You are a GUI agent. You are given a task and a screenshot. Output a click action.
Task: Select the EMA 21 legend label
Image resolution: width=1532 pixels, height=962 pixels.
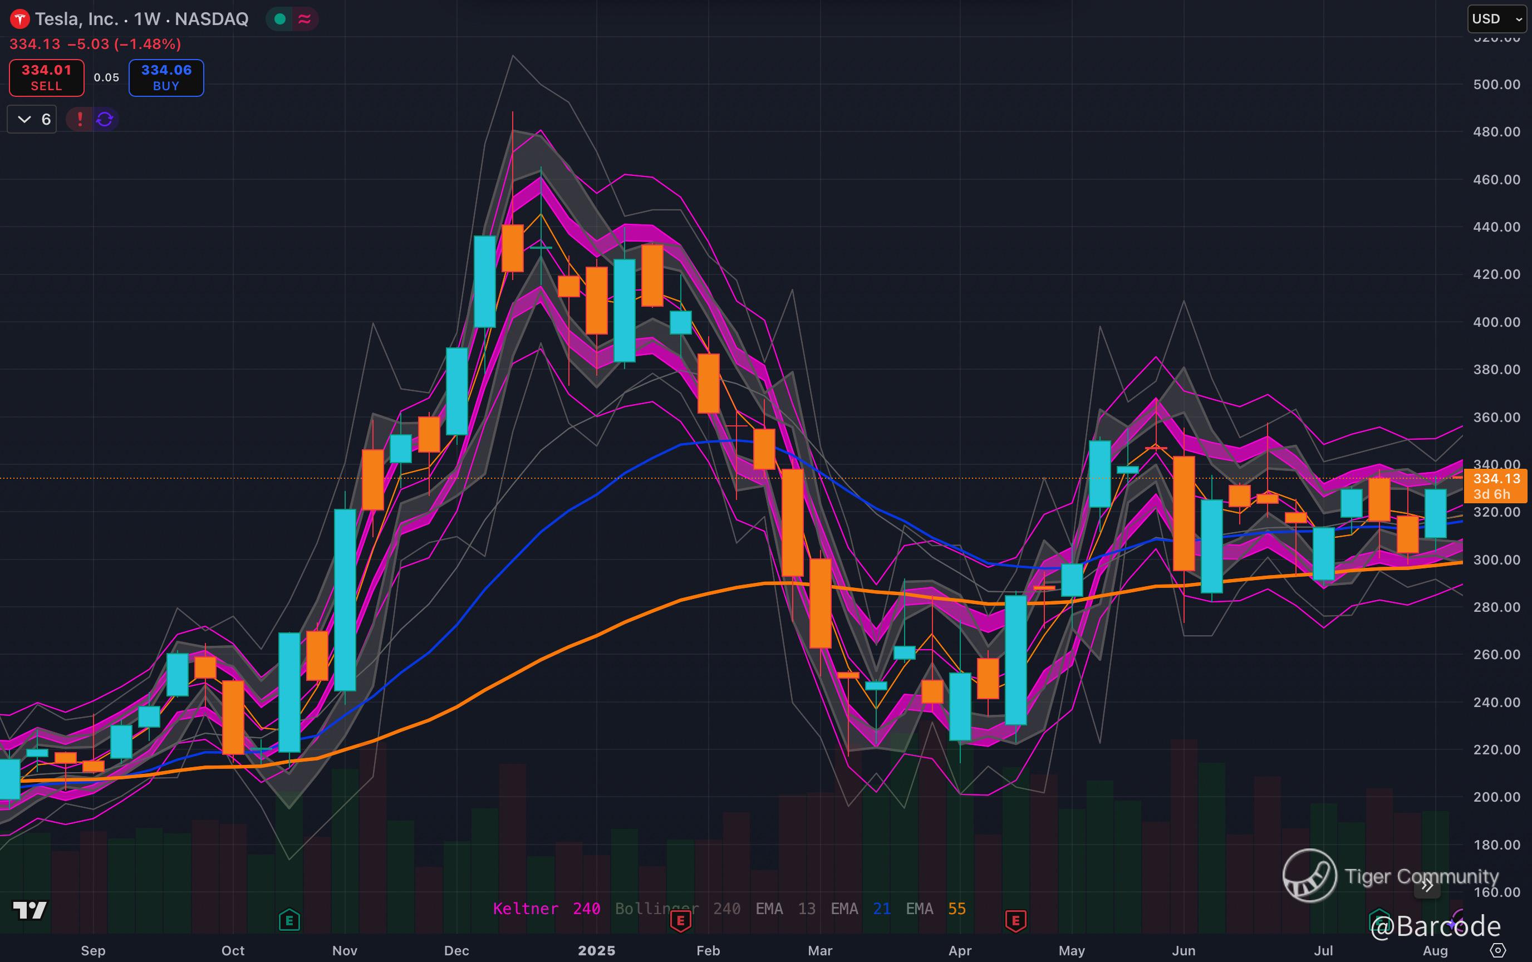click(860, 909)
